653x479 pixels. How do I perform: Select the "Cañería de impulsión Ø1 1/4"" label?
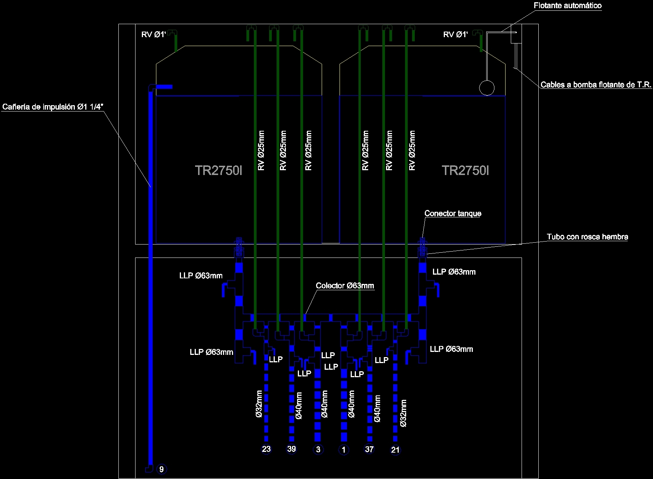(x=52, y=107)
